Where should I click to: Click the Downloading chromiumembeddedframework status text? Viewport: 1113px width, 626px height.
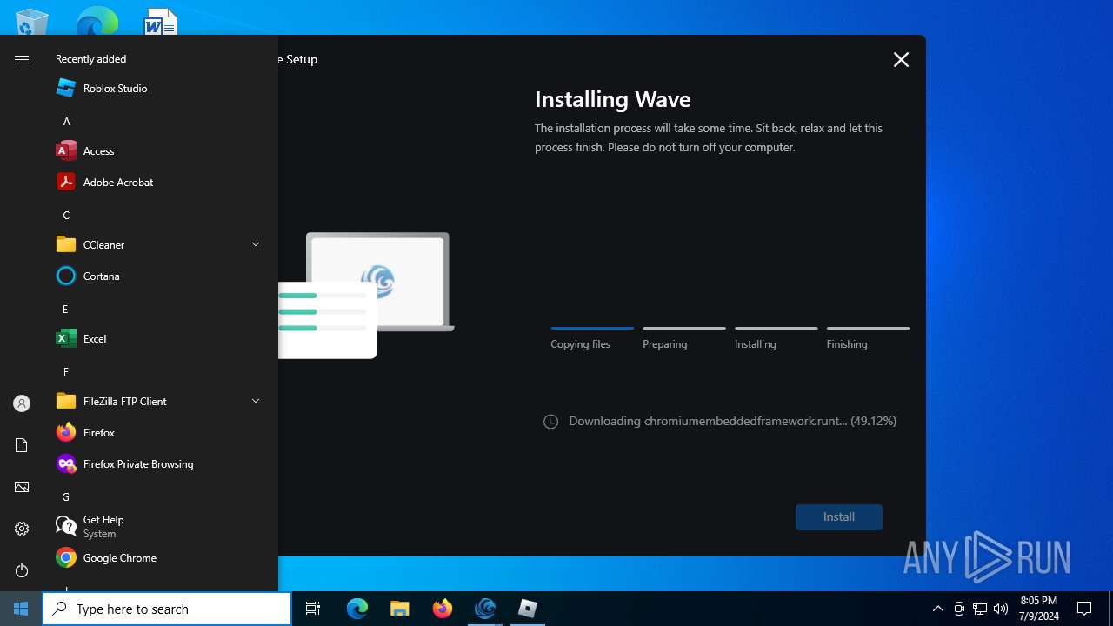(x=732, y=421)
